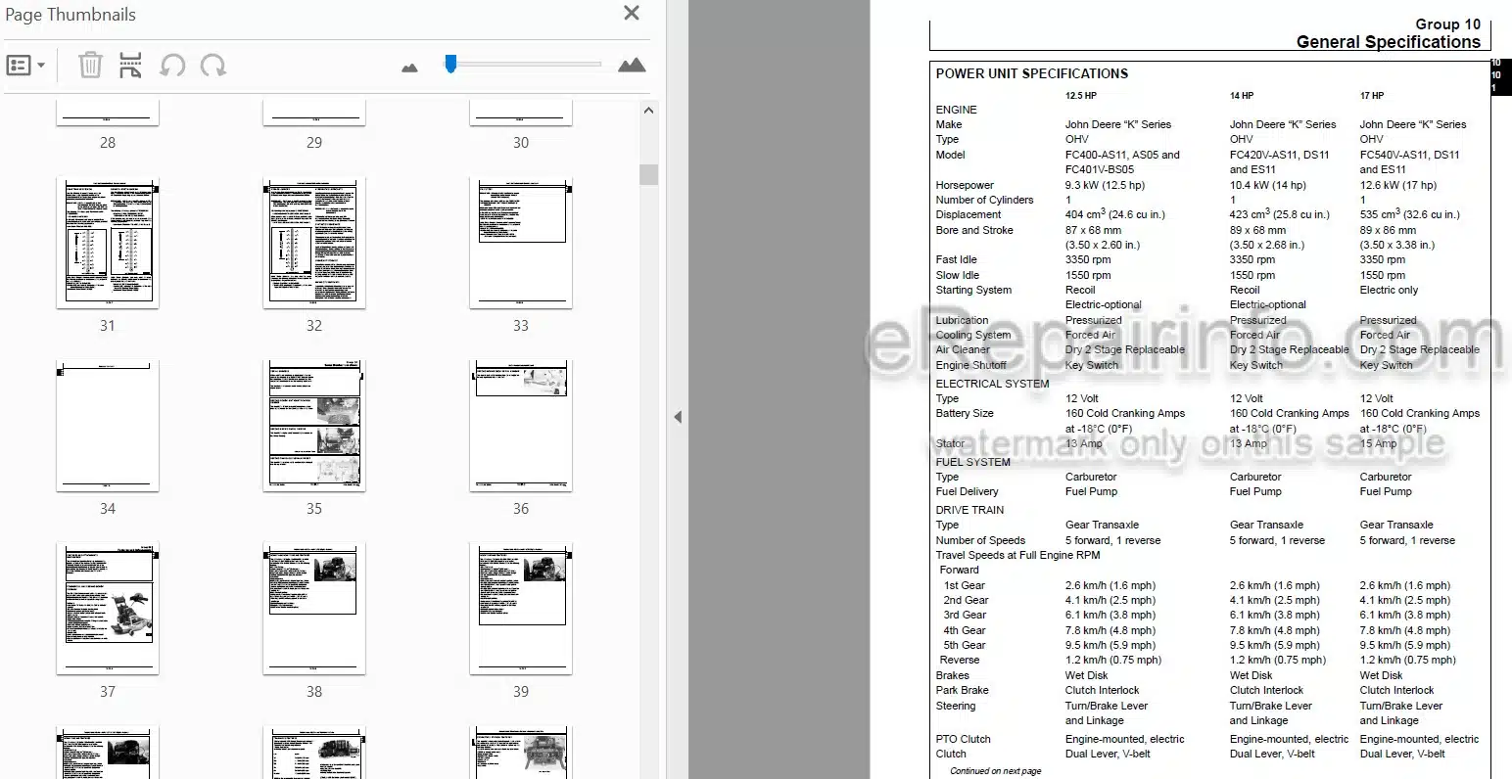1512x779 pixels.
Task: Click 'FUEL SYSTEM' section heading
Action: pyautogui.click(x=972, y=462)
